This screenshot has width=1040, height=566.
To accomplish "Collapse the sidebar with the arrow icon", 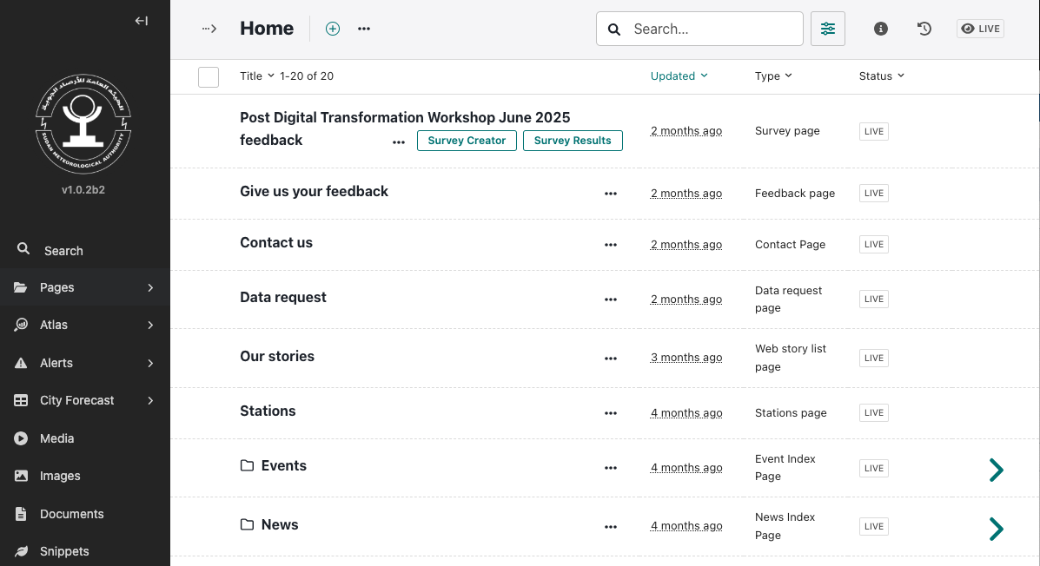I will pos(142,21).
